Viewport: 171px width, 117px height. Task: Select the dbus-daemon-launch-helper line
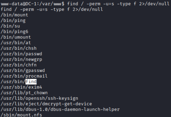tap(60, 109)
